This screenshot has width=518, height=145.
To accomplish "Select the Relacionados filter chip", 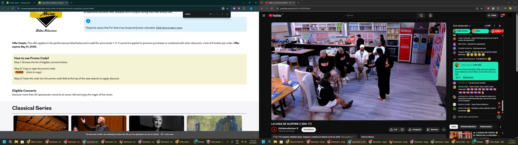I will tap(486, 127).
